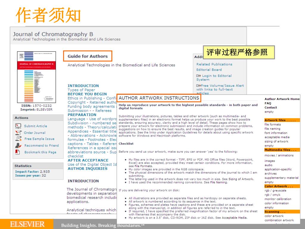305x229 pixels.
Task: Open the Editorial Board link
Action: pyautogui.click(x=209, y=70)
